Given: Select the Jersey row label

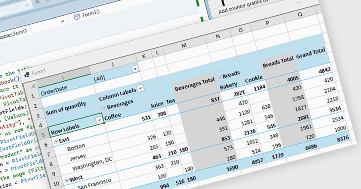Looking at the screenshot, I should 78,157.
